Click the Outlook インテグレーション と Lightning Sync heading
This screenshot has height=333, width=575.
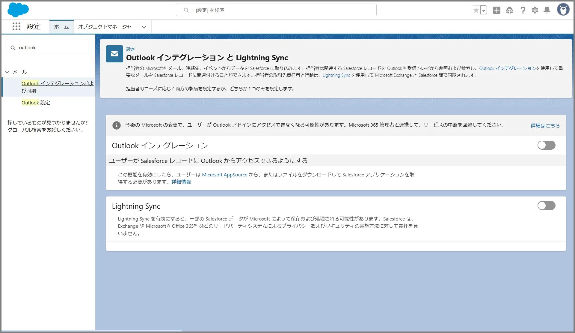coord(207,58)
